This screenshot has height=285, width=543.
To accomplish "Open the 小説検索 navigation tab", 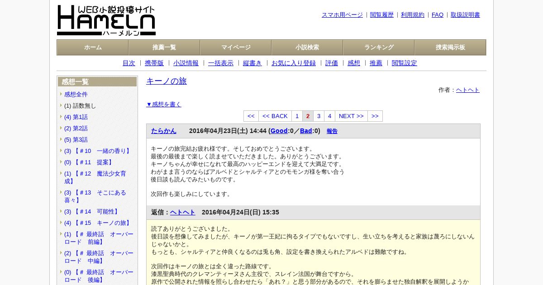I will [307, 47].
